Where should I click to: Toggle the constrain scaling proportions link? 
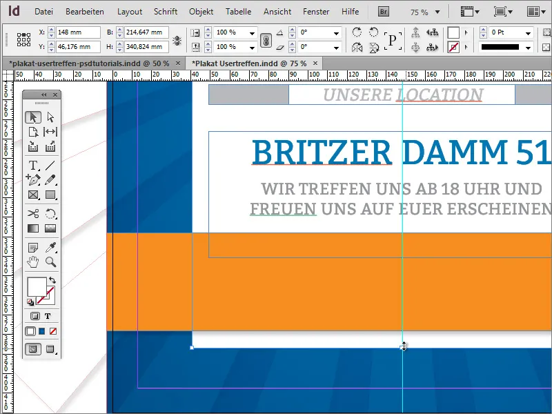coord(266,39)
